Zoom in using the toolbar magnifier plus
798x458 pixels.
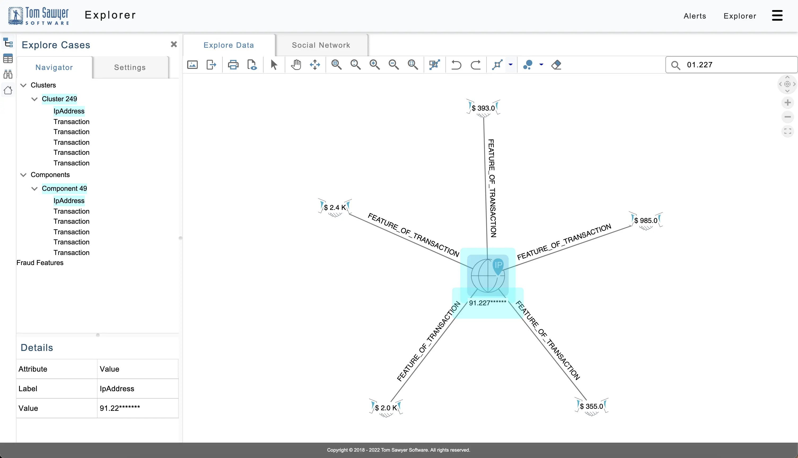coord(375,65)
